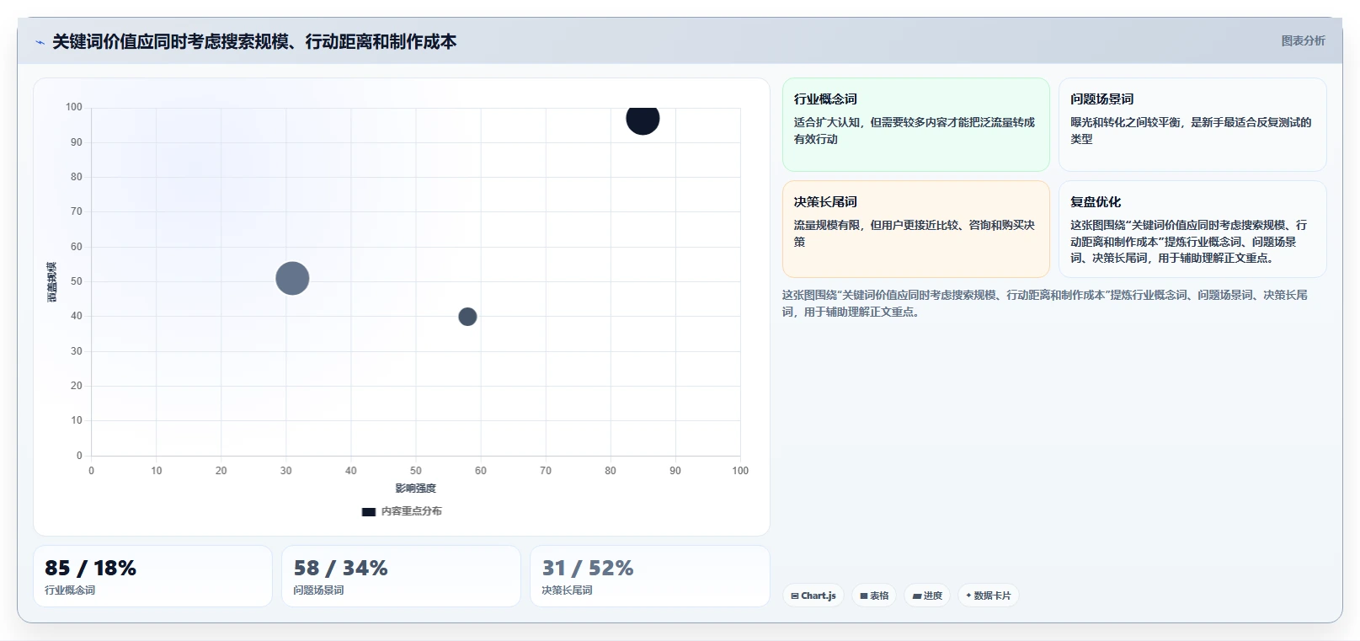
Task: Click the 图表分析 label in the header
Action: 1303,40
